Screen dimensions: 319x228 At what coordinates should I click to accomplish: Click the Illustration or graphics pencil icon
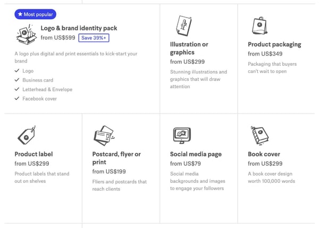click(182, 25)
